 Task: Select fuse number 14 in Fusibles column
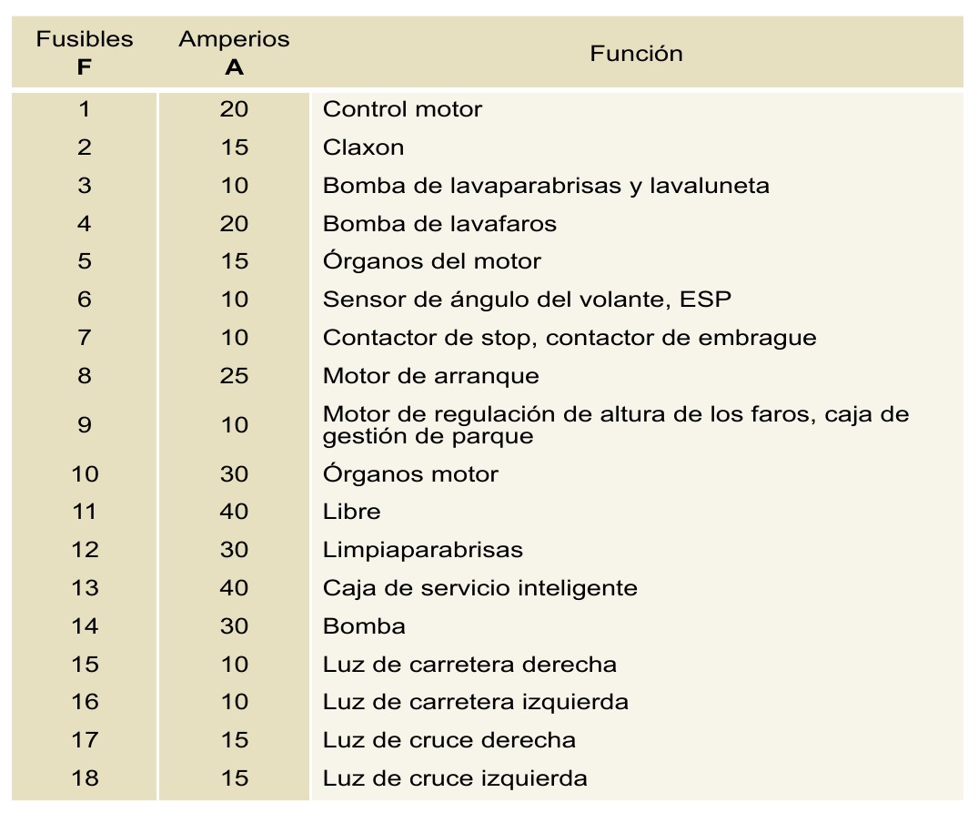[x=85, y=626]
